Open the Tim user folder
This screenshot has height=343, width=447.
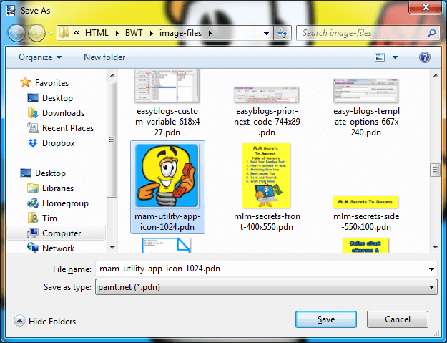pyautogui.click(x=49, y=218)
